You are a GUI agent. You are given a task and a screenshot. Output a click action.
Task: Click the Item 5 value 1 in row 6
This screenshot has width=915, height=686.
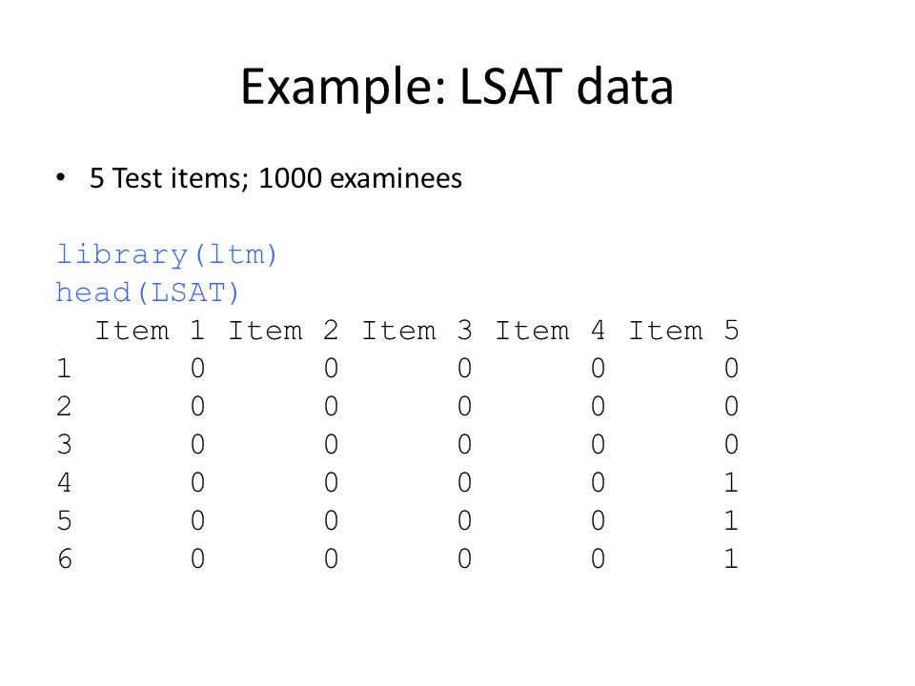coord(731,559)
